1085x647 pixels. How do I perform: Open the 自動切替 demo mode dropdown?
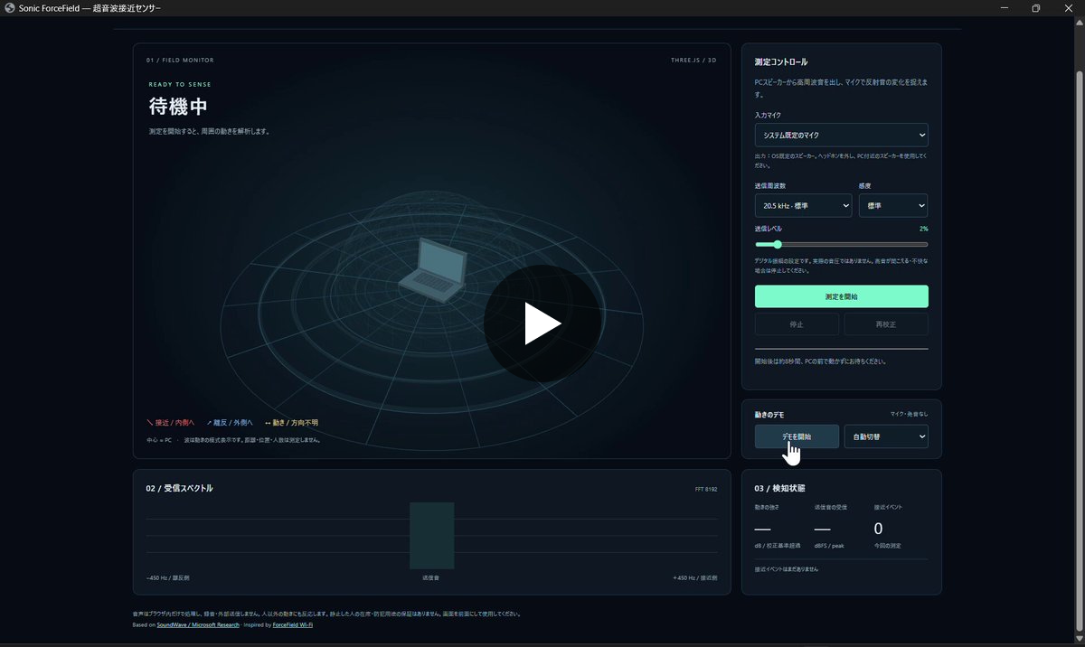[886, 436]
